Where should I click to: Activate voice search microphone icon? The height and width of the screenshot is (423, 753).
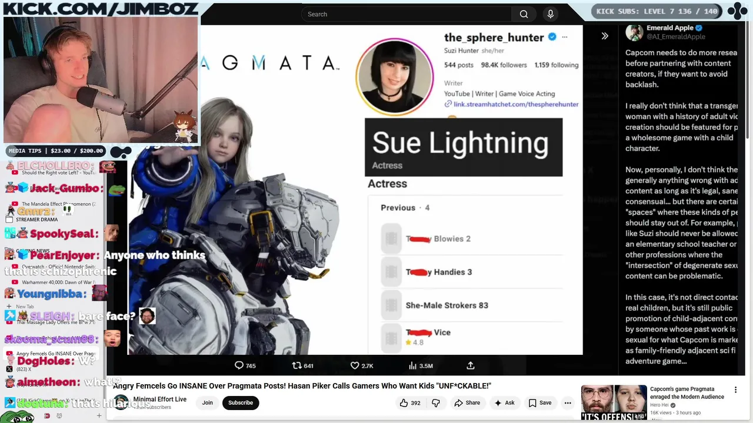point(551,14)
